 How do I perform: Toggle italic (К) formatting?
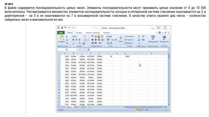pos(76,40)
